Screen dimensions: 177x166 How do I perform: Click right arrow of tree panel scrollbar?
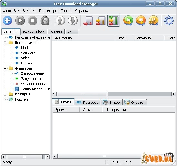[x=47, y=157]
